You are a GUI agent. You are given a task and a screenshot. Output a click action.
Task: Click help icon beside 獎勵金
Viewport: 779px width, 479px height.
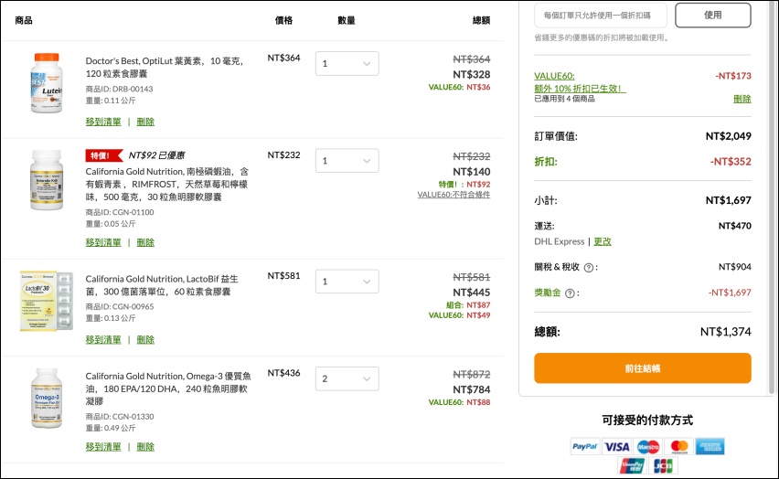click(x=570, y=293)
